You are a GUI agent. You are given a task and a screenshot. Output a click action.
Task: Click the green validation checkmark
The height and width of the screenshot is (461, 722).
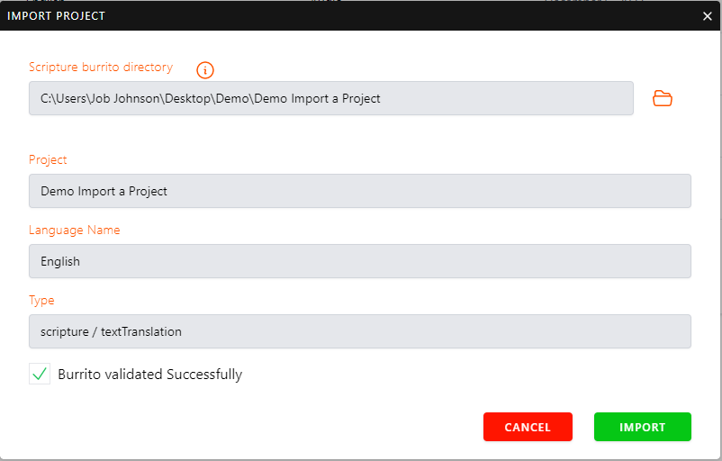(x=40, y=374)
